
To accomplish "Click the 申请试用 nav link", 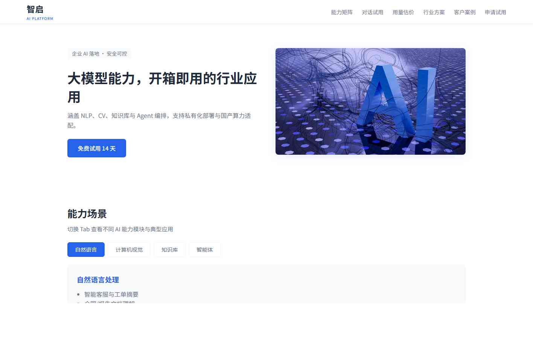I will tap(495, 12).
